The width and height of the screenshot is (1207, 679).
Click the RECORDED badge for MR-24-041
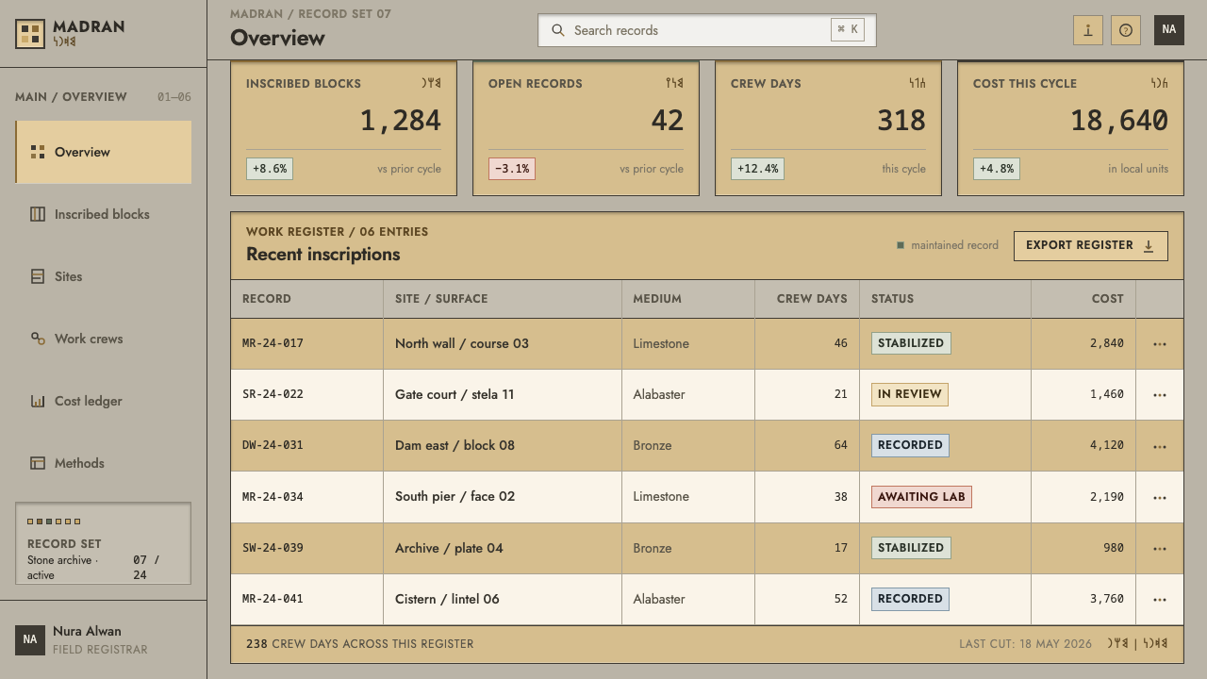coord(910,599)
